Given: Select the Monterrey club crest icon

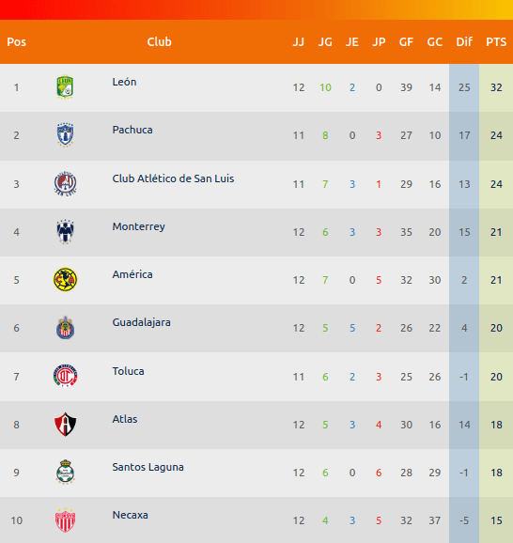Looking at the screenshot, I should pyautogui.click(x=65, y=231).
